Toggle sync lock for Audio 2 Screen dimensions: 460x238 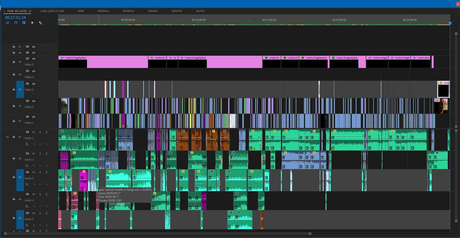(27, 153)
